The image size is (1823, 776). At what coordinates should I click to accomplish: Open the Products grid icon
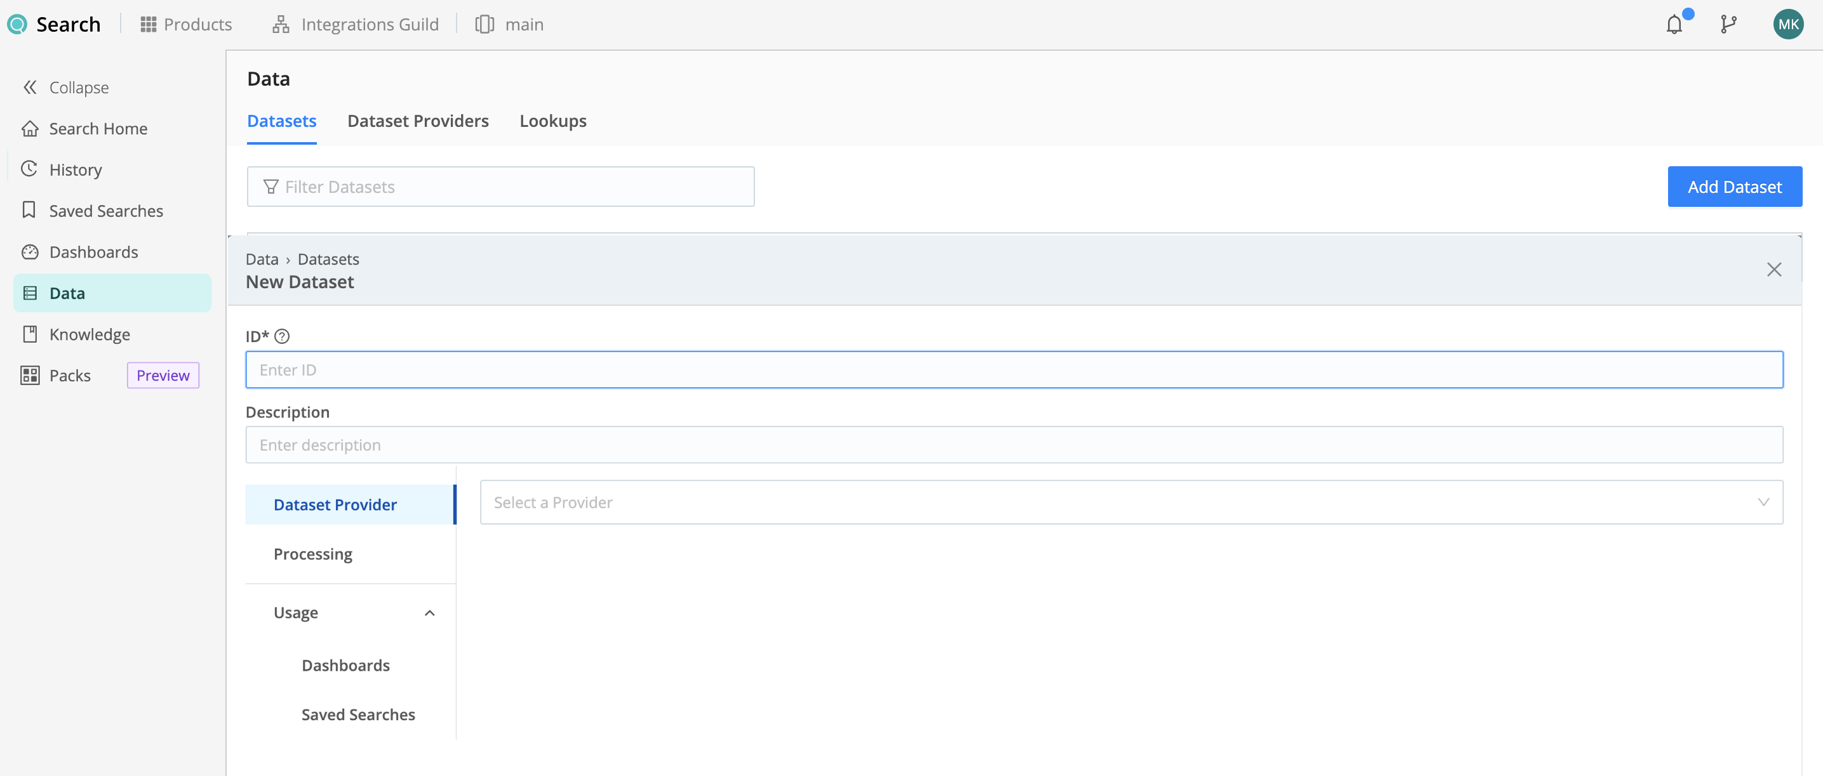click(x=148, y=23)
